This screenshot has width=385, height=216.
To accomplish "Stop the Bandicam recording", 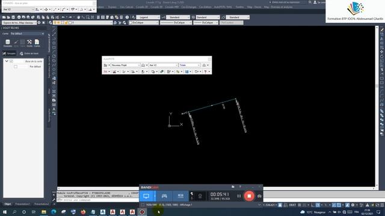I will click(x=249, y=196).
